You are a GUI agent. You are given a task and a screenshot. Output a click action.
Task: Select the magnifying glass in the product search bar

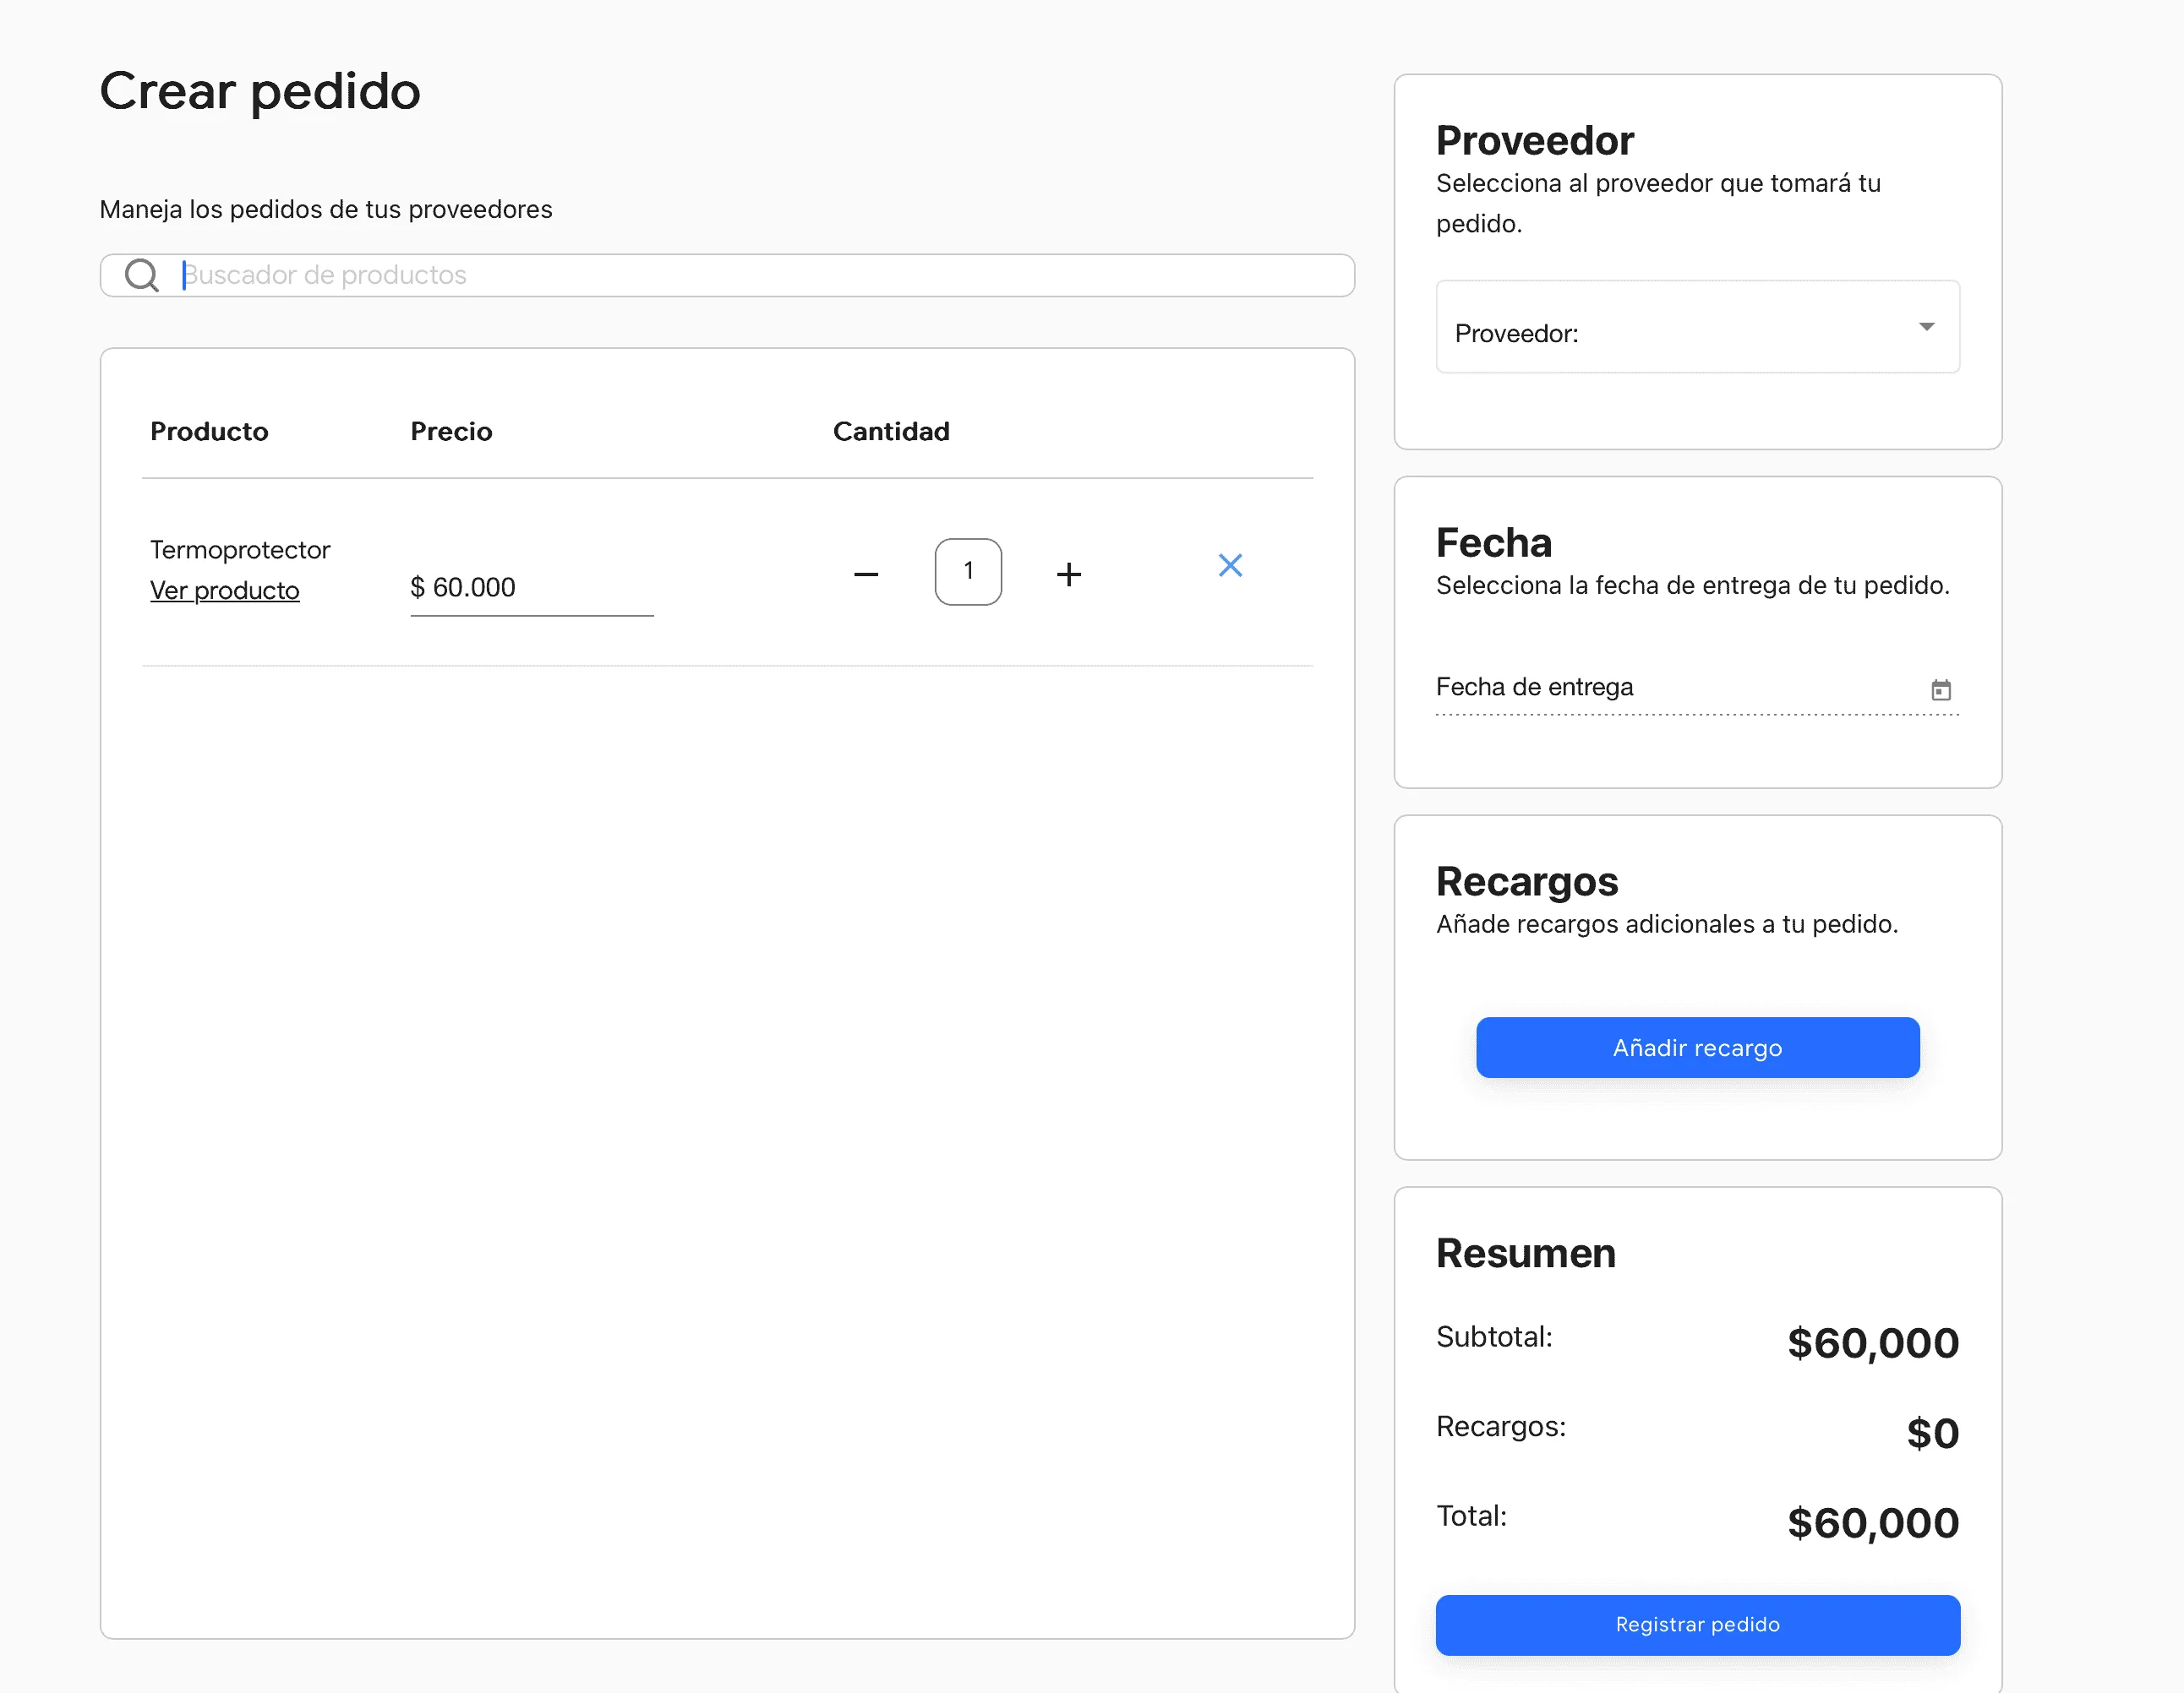coord(141,275)
